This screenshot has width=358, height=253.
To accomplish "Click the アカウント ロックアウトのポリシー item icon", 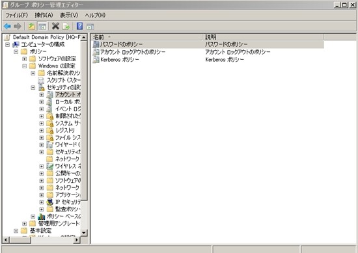I will pyautogui.click(x=96, y=52).
